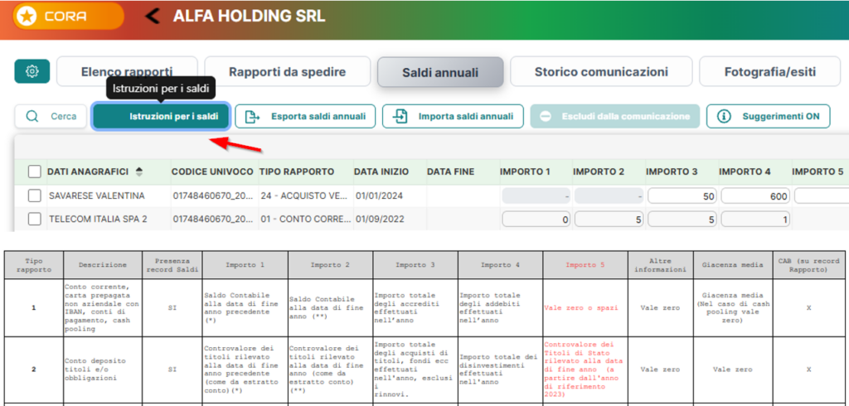Click the CORA star logo button
Screen dimensions: 849x406
click(68, 17)
